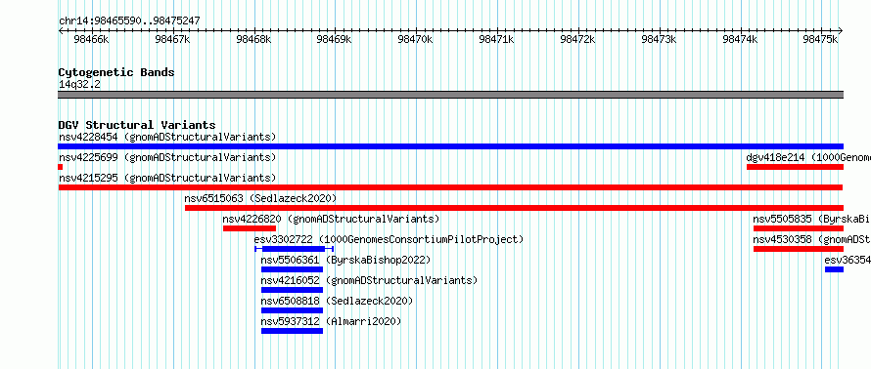Click the 14q32.2 band label
This screenshot has height=369, width=871.
click(x=79, y=85)
